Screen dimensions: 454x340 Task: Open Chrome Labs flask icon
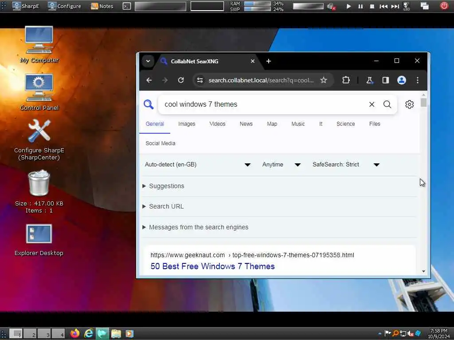[369, 80]
